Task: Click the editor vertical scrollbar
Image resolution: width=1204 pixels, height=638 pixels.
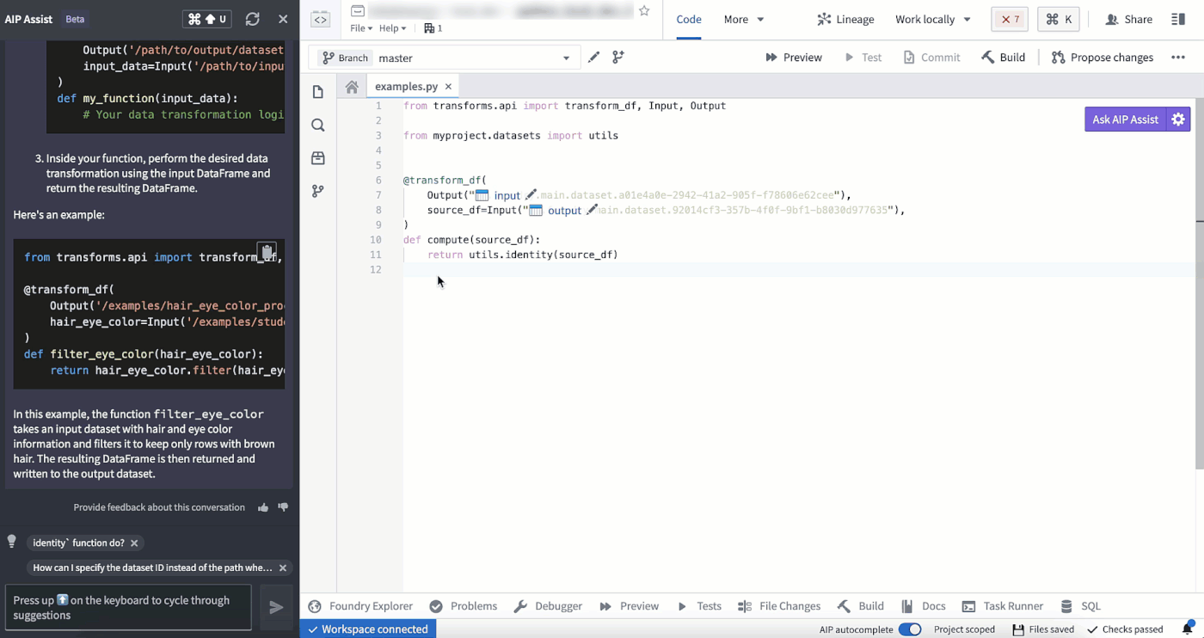Action: click(x=1200, y=284)
